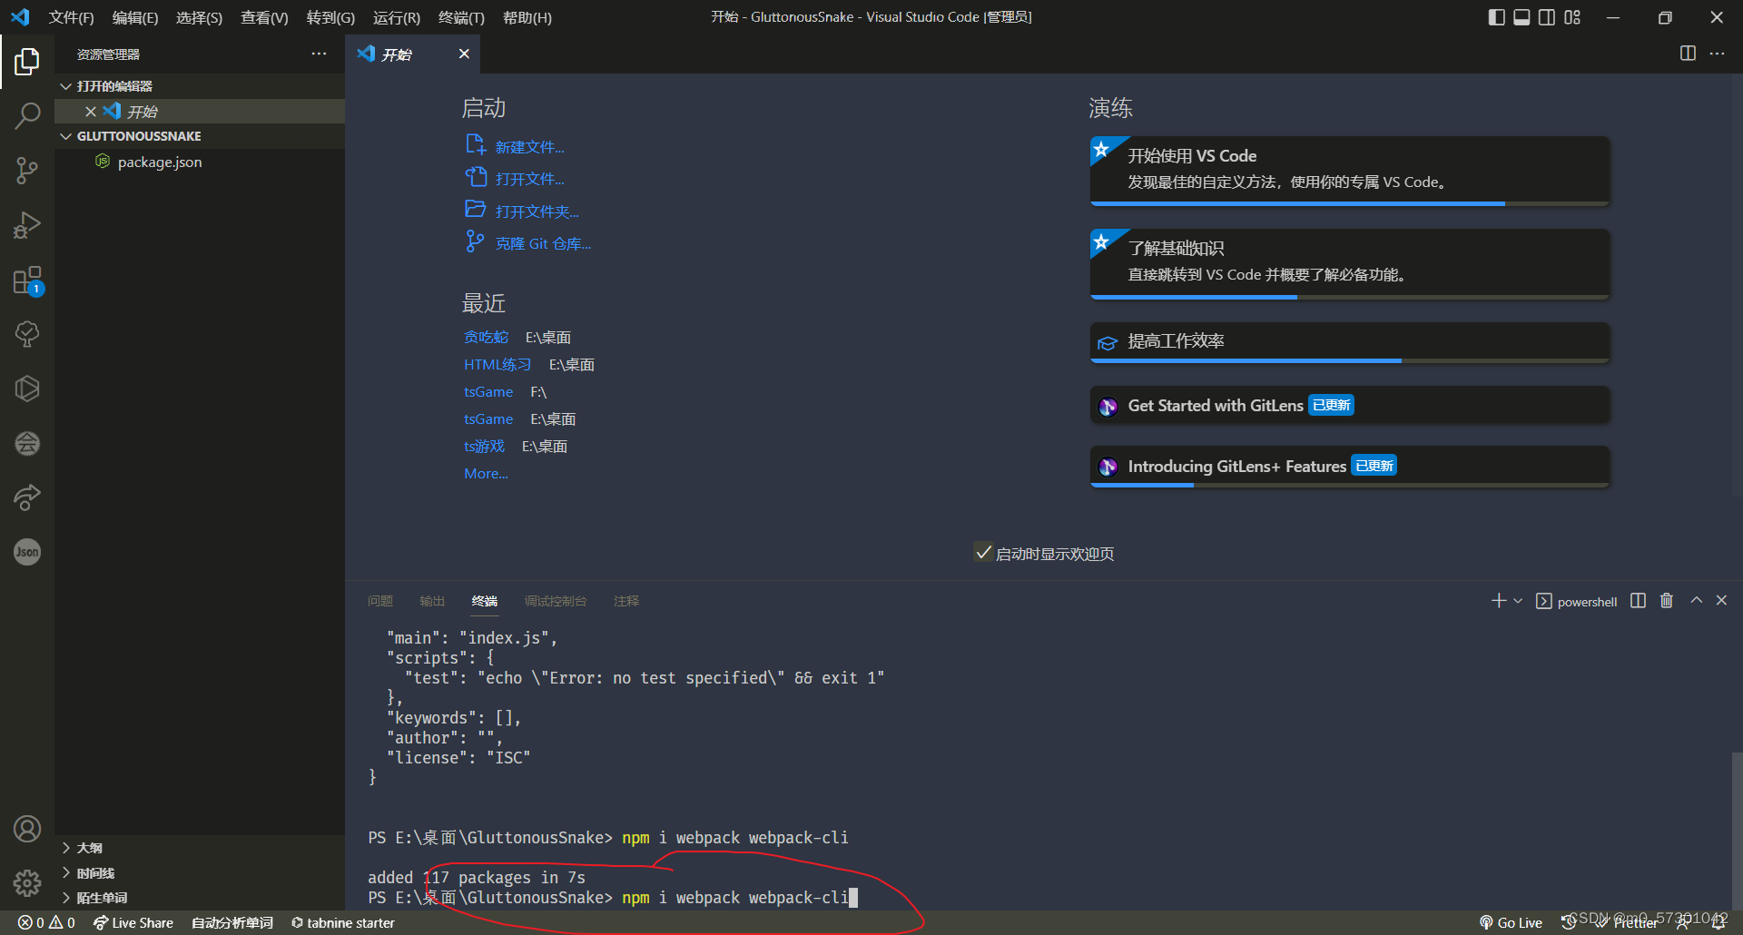Image resolution: width=1743 pixels, height=935 pixels.
Task: Split the editor to the right
Action: [1688, 54]
